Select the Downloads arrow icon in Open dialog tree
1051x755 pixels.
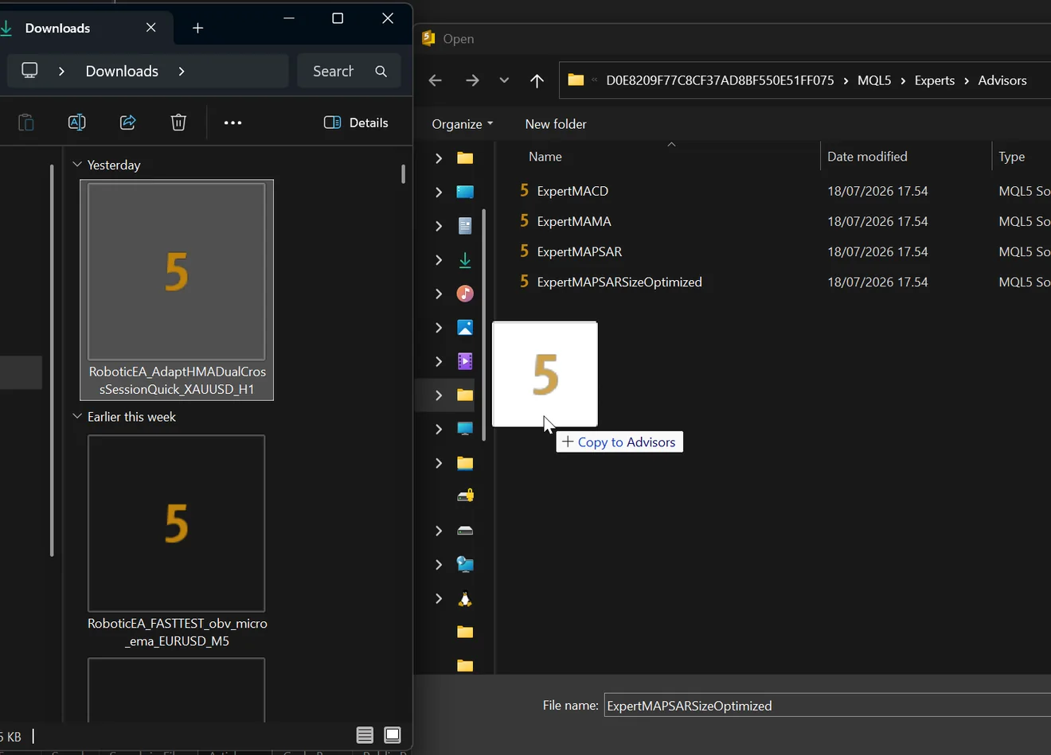[465, 260]
